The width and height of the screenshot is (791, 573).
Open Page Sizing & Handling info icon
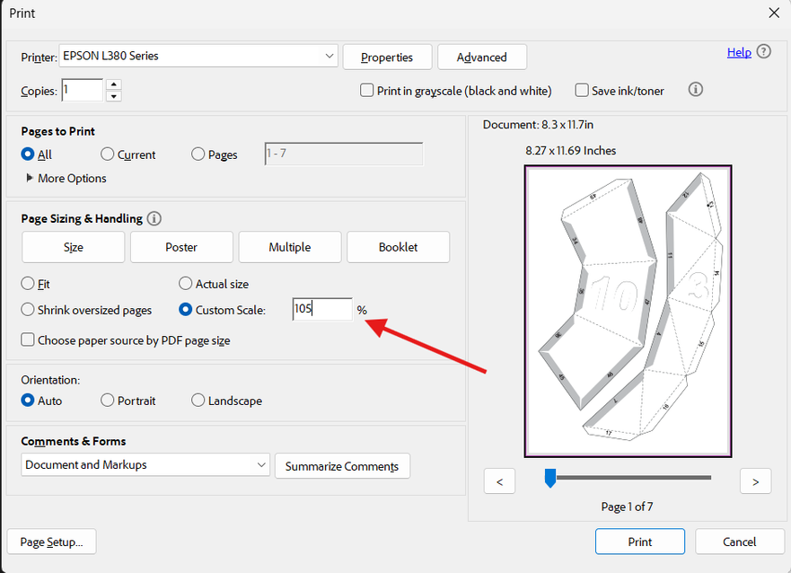tap(154, 218)
